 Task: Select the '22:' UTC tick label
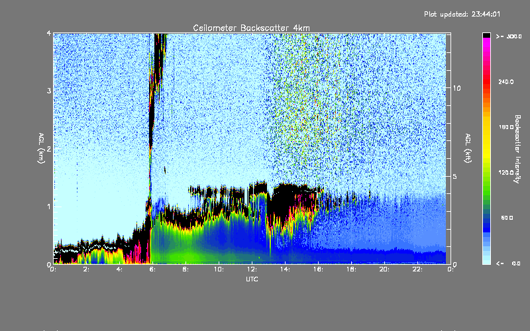[x=417, y=269]
